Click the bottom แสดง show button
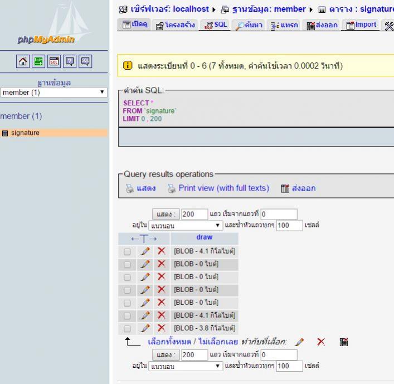Viewport: 394px width, 384px height. pyautogui.click(x=166, y=355)
